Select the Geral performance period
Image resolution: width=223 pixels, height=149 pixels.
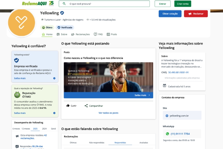[53, 129]
